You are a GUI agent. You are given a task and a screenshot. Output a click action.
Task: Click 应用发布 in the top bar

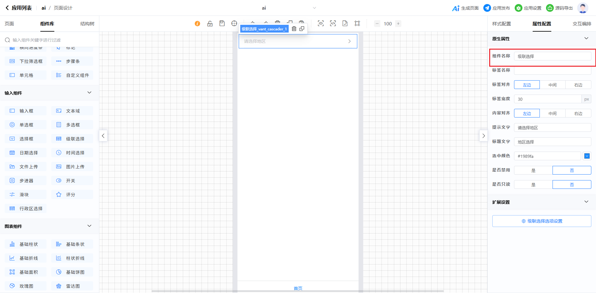point(497,8)
